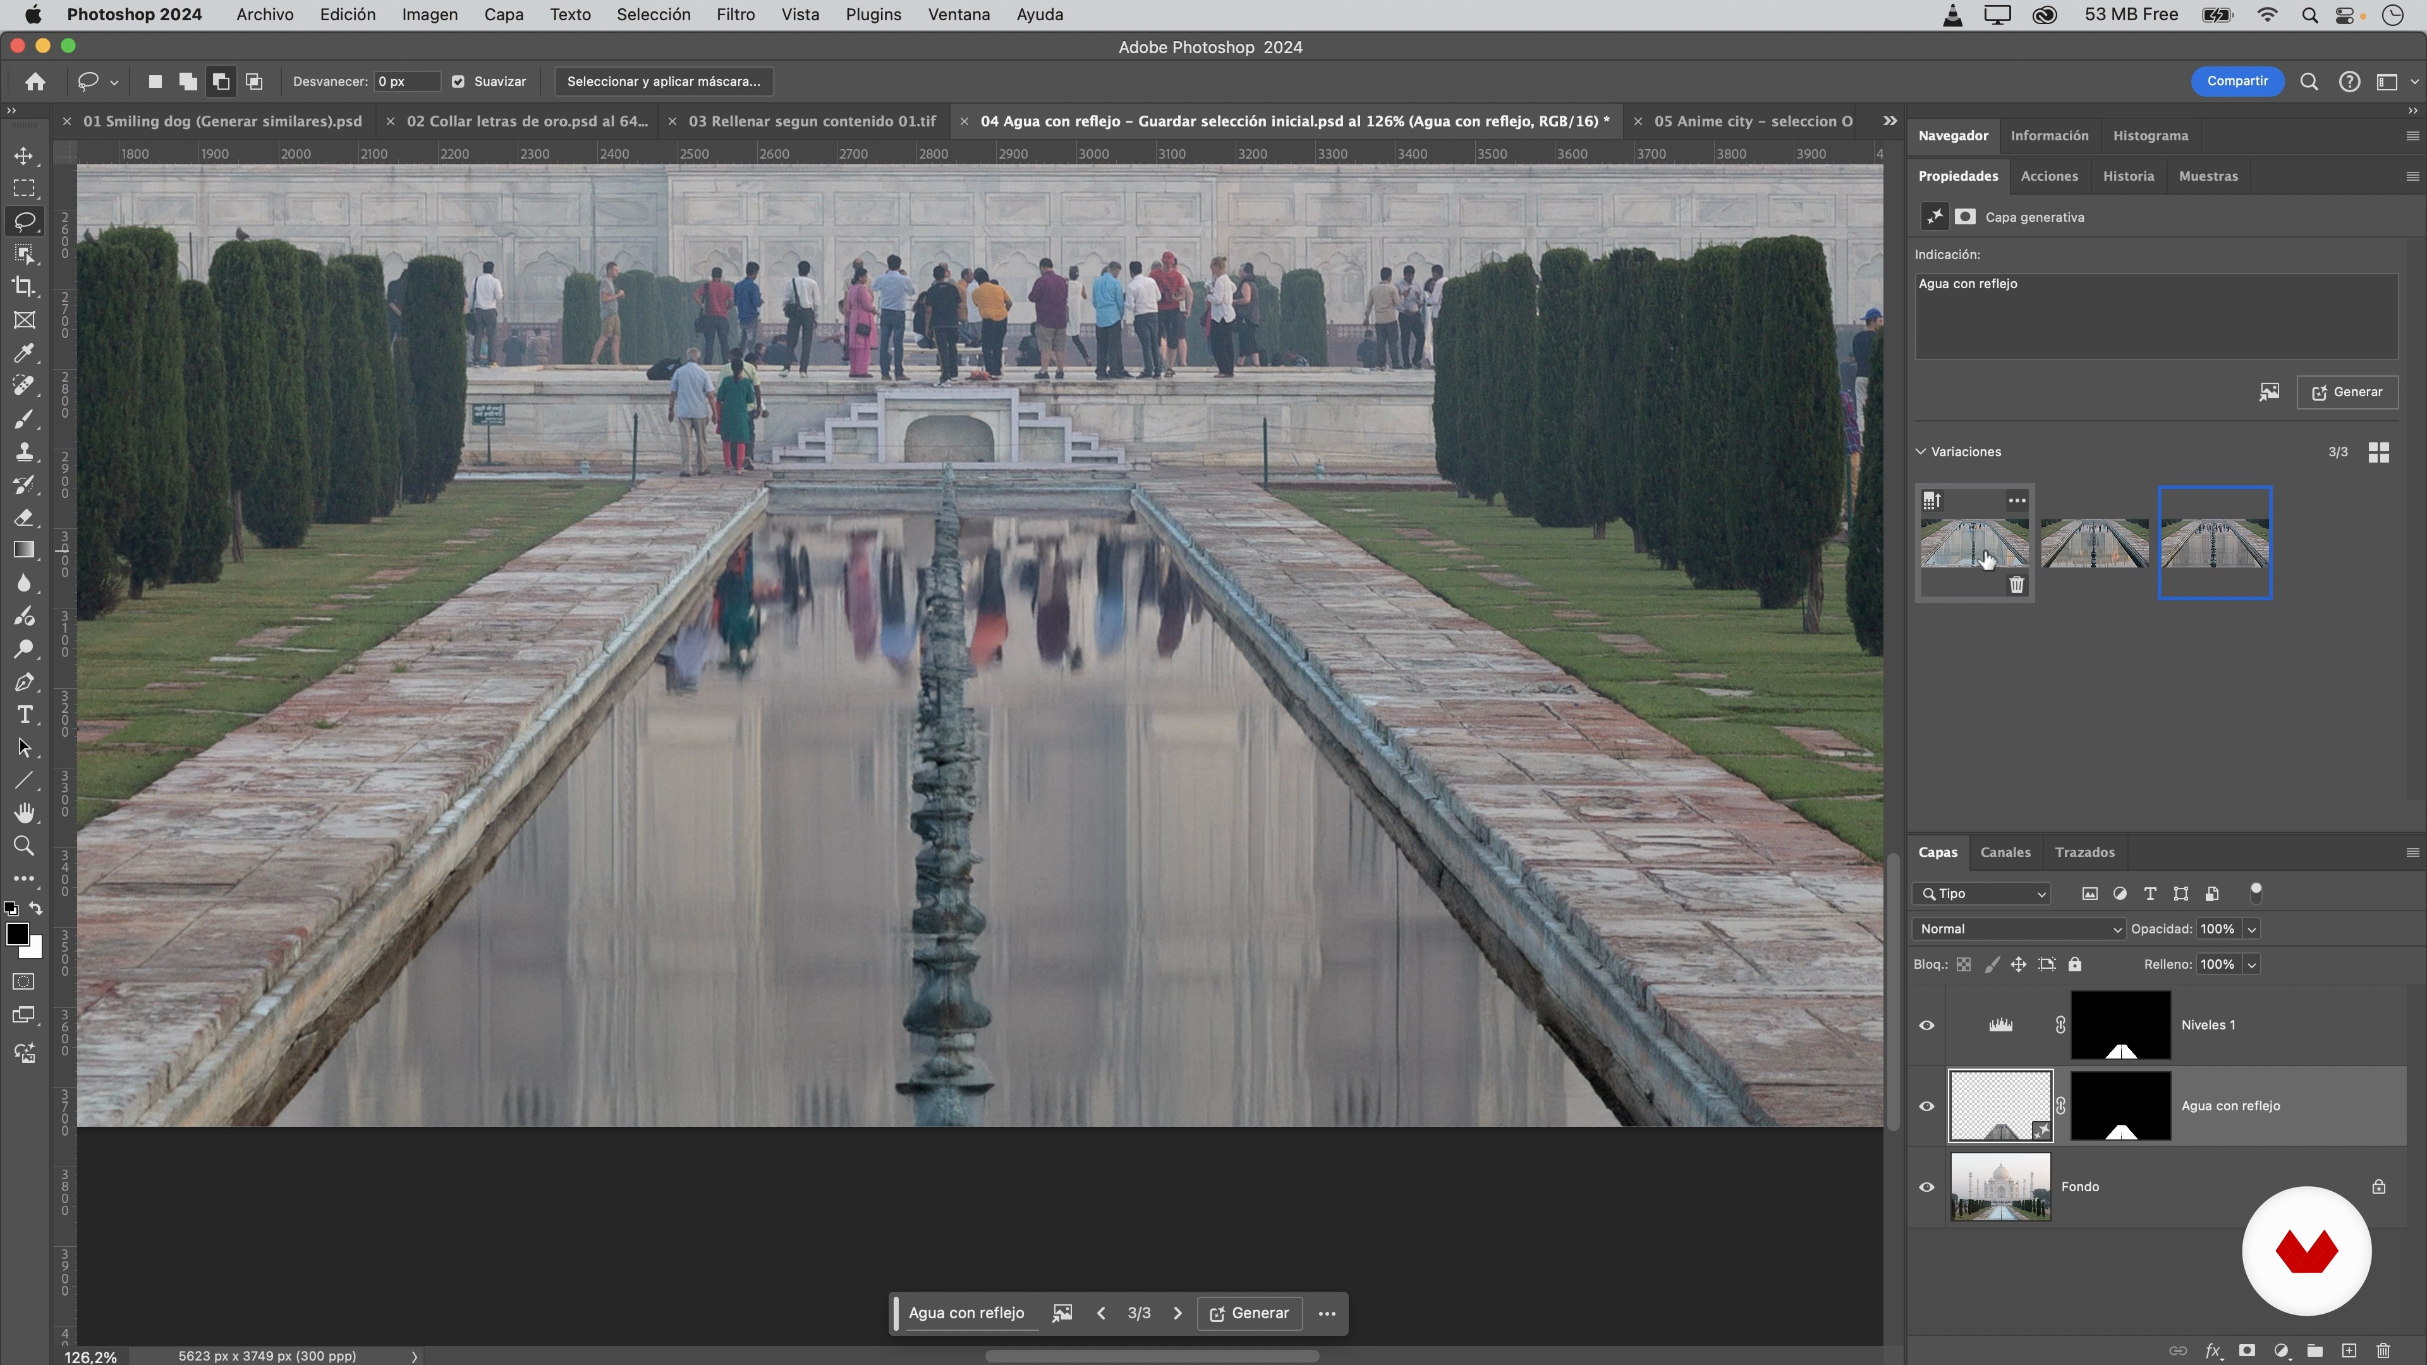This screenshot has width=2427, height=1365.
Task: Select the second variation thumbnail
Action: (x=2095, y=543)
